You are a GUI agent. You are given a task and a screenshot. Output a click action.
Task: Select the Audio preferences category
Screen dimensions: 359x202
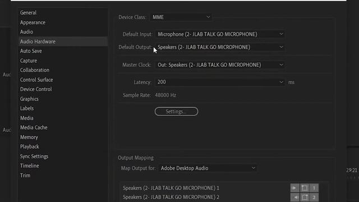[63, 32]
